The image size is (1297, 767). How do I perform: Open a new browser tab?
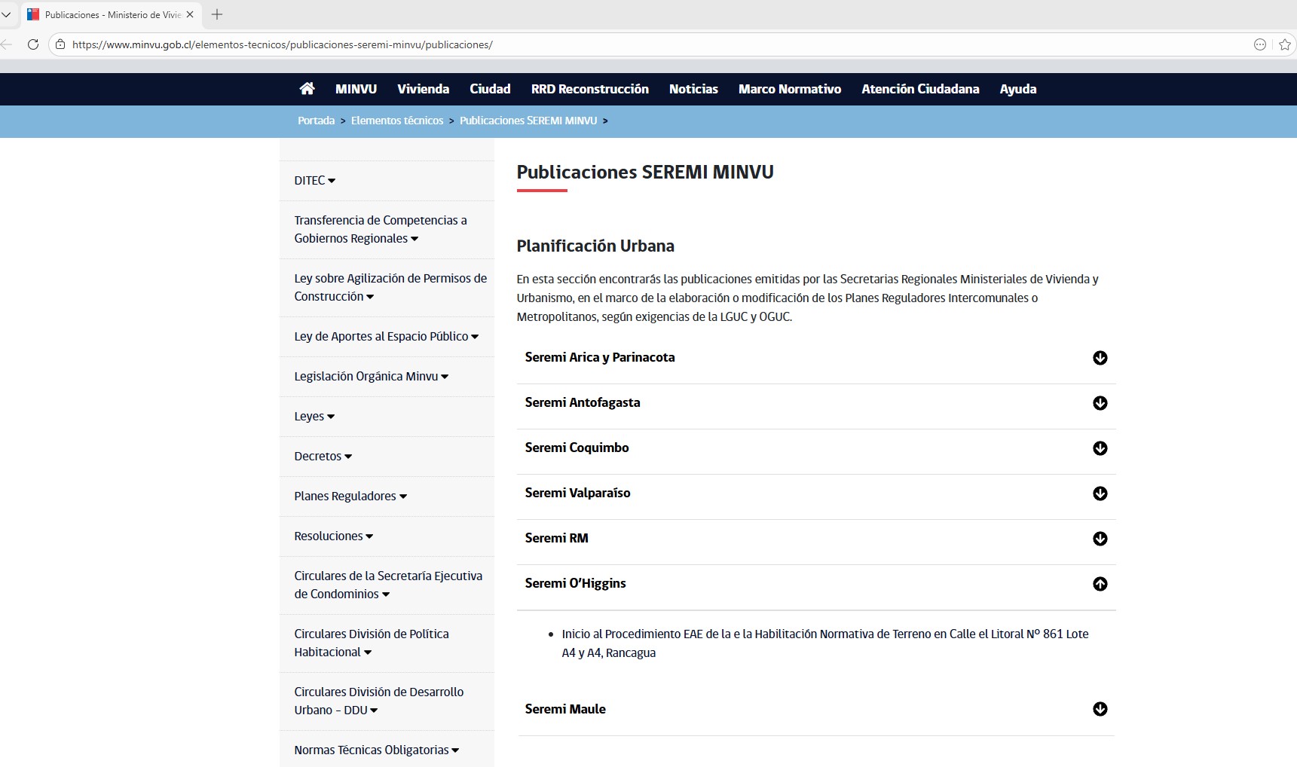point(217,14)
